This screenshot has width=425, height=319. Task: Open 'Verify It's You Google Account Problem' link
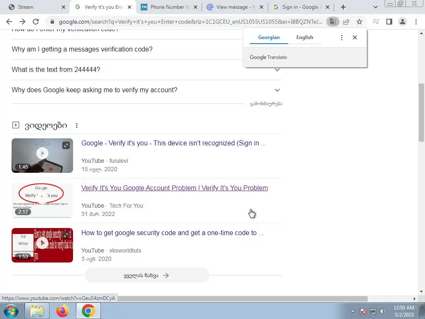point(175,188)
